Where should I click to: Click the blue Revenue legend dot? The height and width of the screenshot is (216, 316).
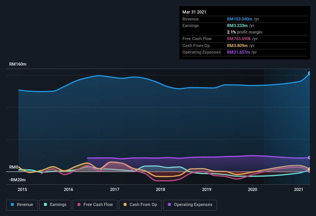click(12, 204)
